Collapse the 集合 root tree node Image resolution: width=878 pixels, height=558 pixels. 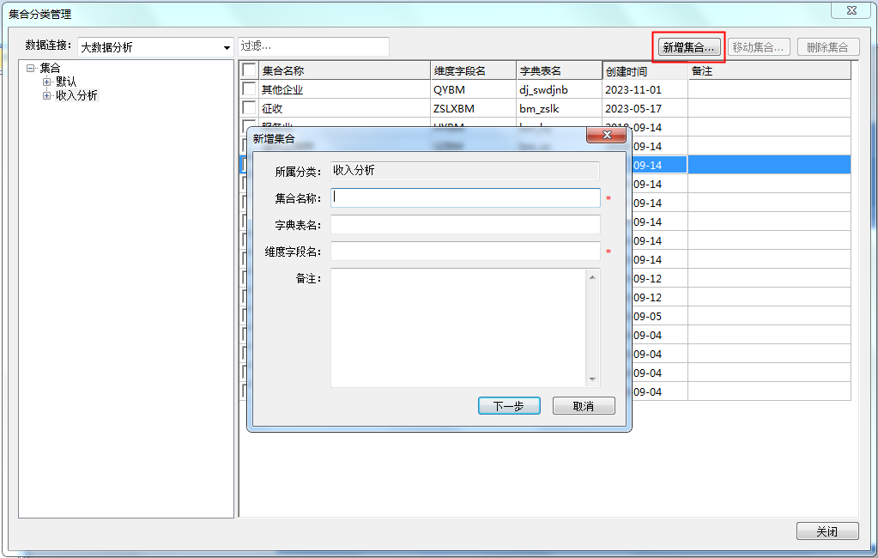tap(31, 68)
